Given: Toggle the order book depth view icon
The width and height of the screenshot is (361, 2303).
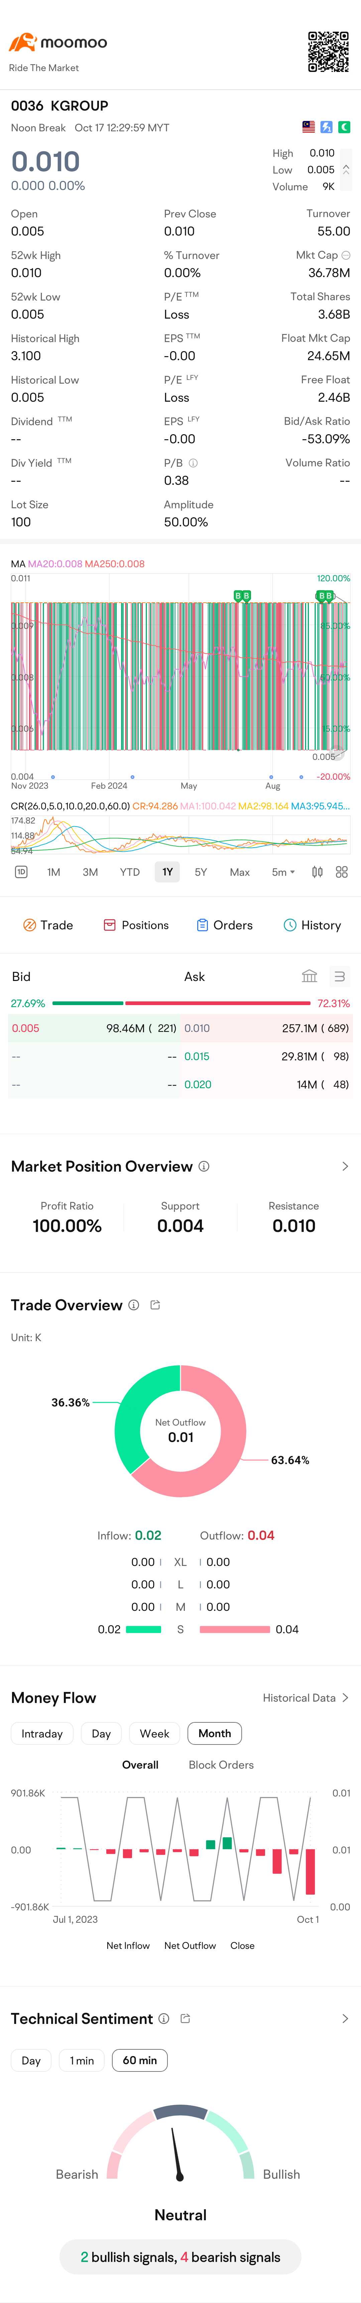Looking at the screenshot, I should [x=339, y=976].
